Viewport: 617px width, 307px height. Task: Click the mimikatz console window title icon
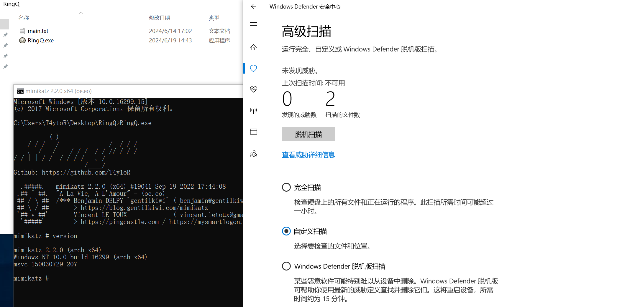tap(20, 91)
